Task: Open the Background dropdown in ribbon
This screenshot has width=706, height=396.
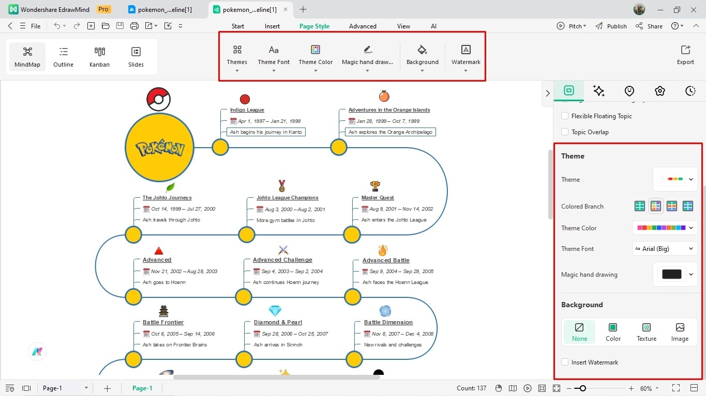Action: point(422,57)
